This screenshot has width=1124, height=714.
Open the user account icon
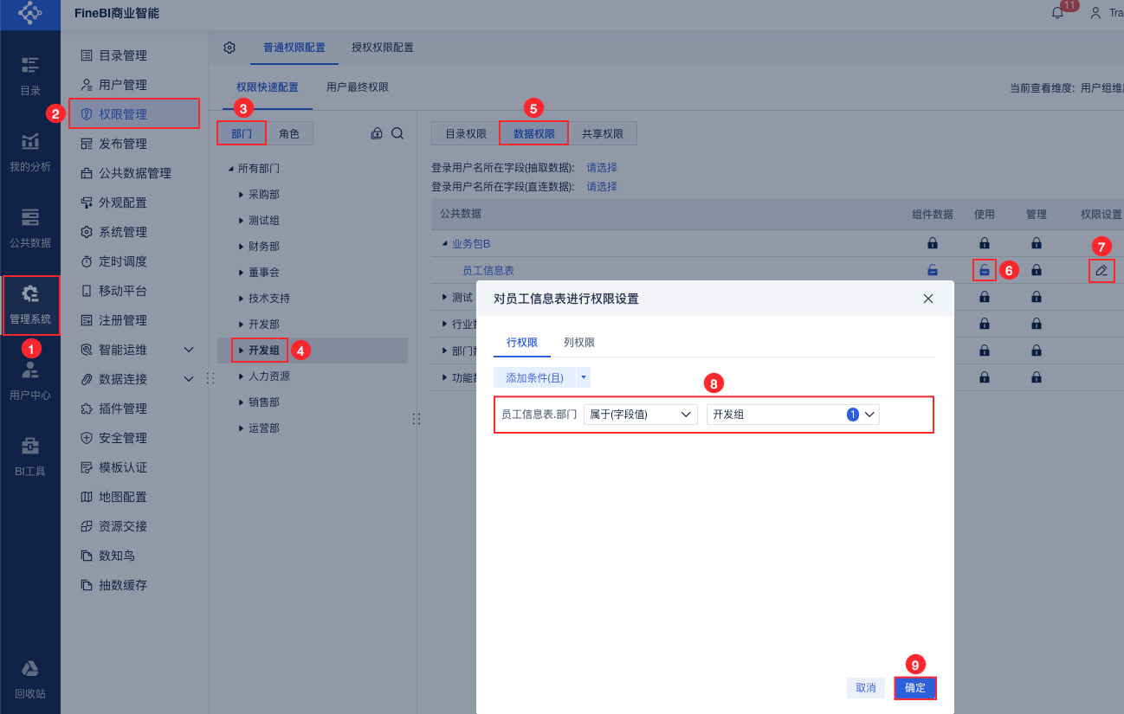pyautogui.click(x=1095, y=13)
